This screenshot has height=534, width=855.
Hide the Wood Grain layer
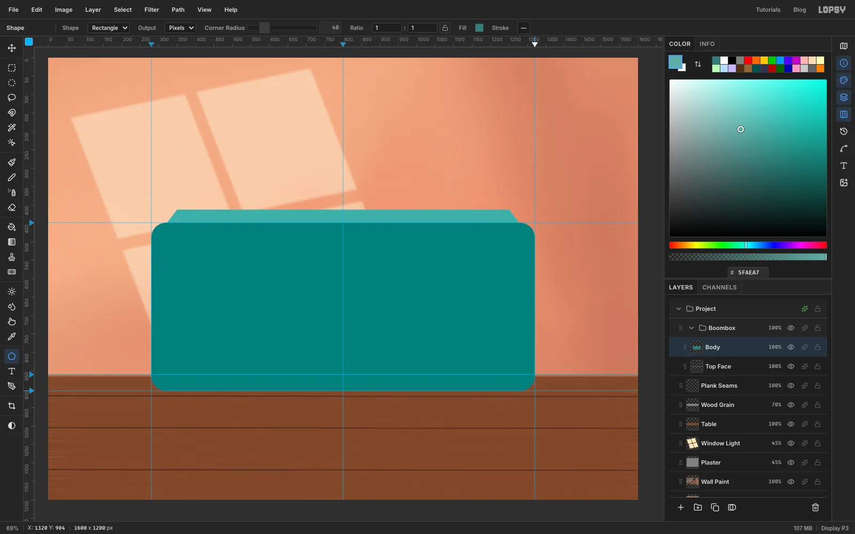[x=791, y=405]
